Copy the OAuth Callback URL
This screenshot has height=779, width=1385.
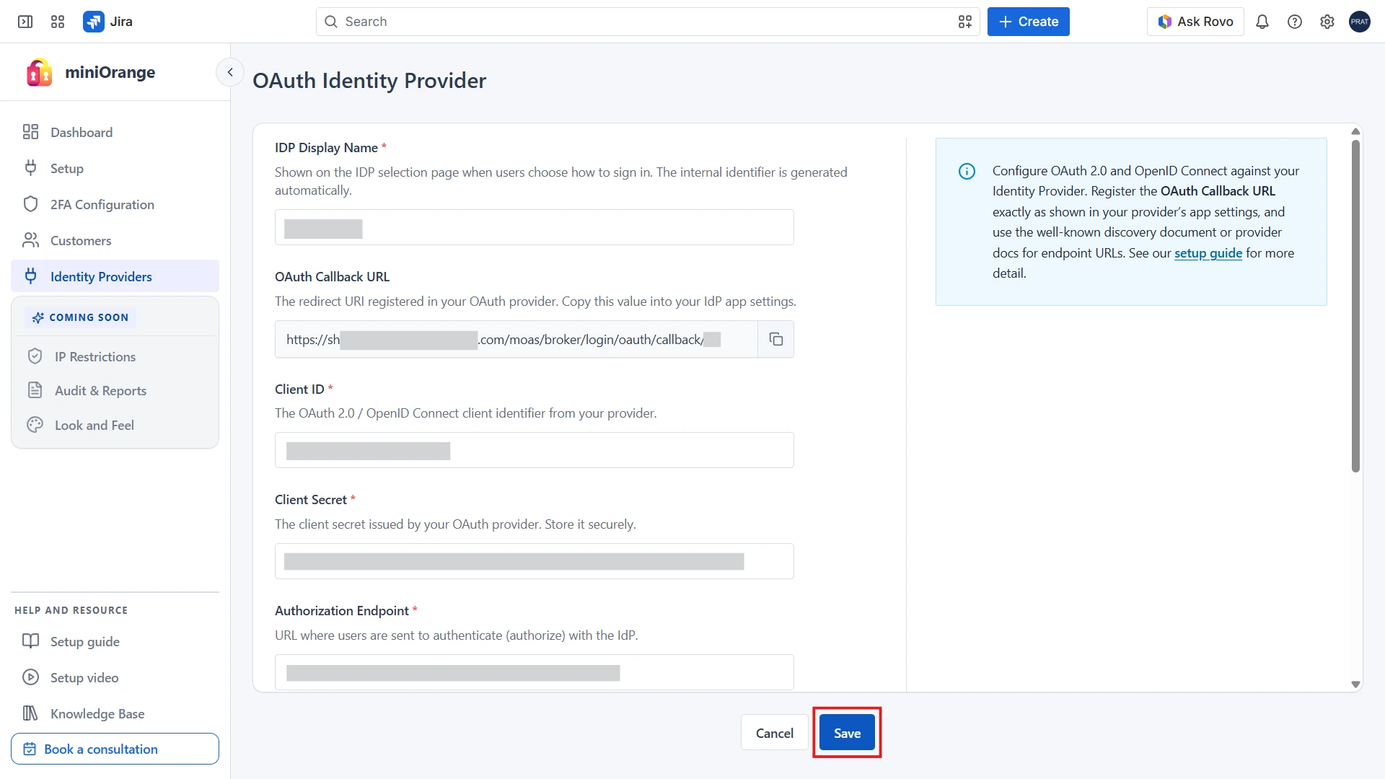pos(776,339)
